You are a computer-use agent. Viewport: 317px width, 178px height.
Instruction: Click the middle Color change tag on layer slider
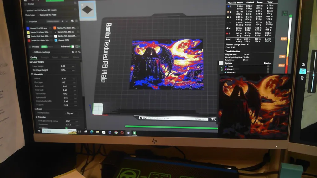tap(282, 57)
